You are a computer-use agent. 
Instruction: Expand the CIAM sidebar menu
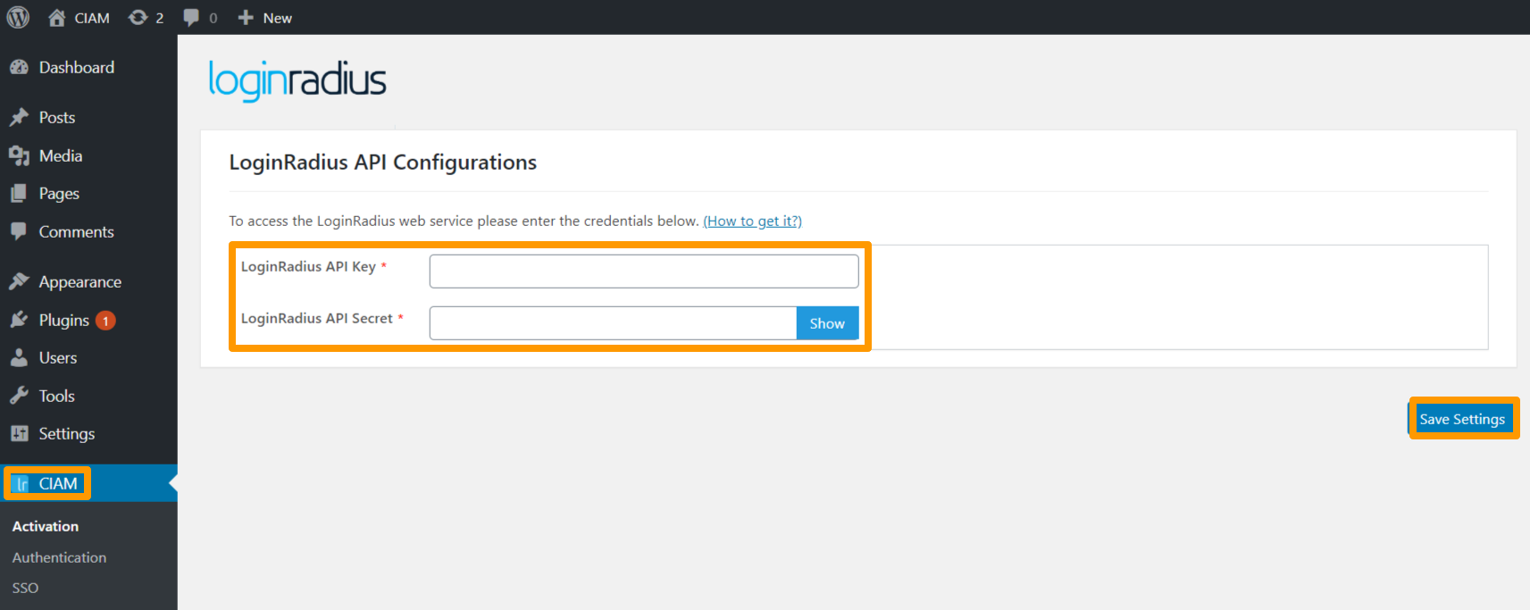click(55, 483)
